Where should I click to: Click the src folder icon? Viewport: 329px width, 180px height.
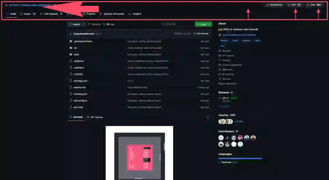(71, 48)
